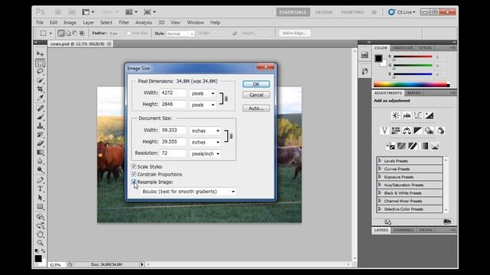Select the Essentials workspace
This screenshot has height=275, width=490.
pyautogui.click(x=292, y=12)
